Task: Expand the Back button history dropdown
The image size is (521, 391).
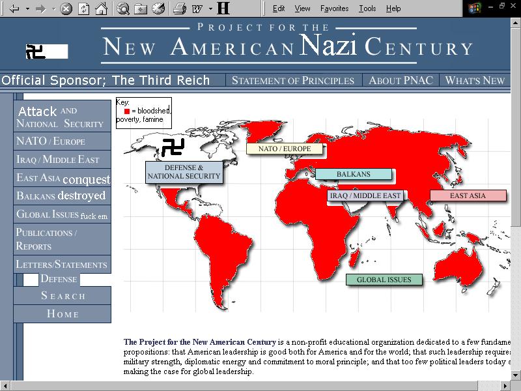Action: [x=26, y=8]
